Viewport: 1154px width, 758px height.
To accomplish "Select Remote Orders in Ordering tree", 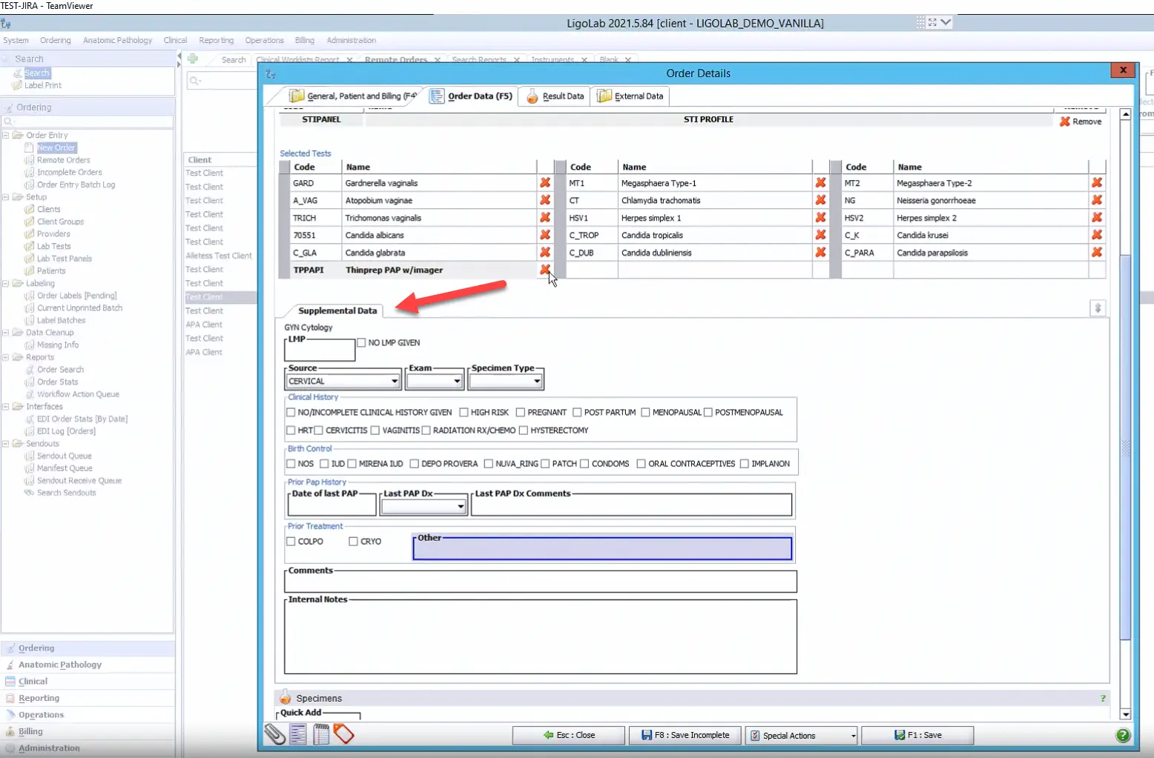I will click(x=63, y=160).
